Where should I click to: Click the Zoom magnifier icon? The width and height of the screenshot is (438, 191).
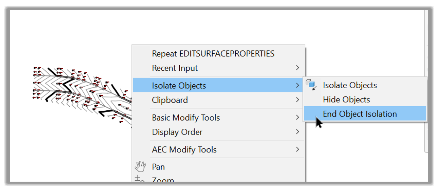(x=139, y=179)
